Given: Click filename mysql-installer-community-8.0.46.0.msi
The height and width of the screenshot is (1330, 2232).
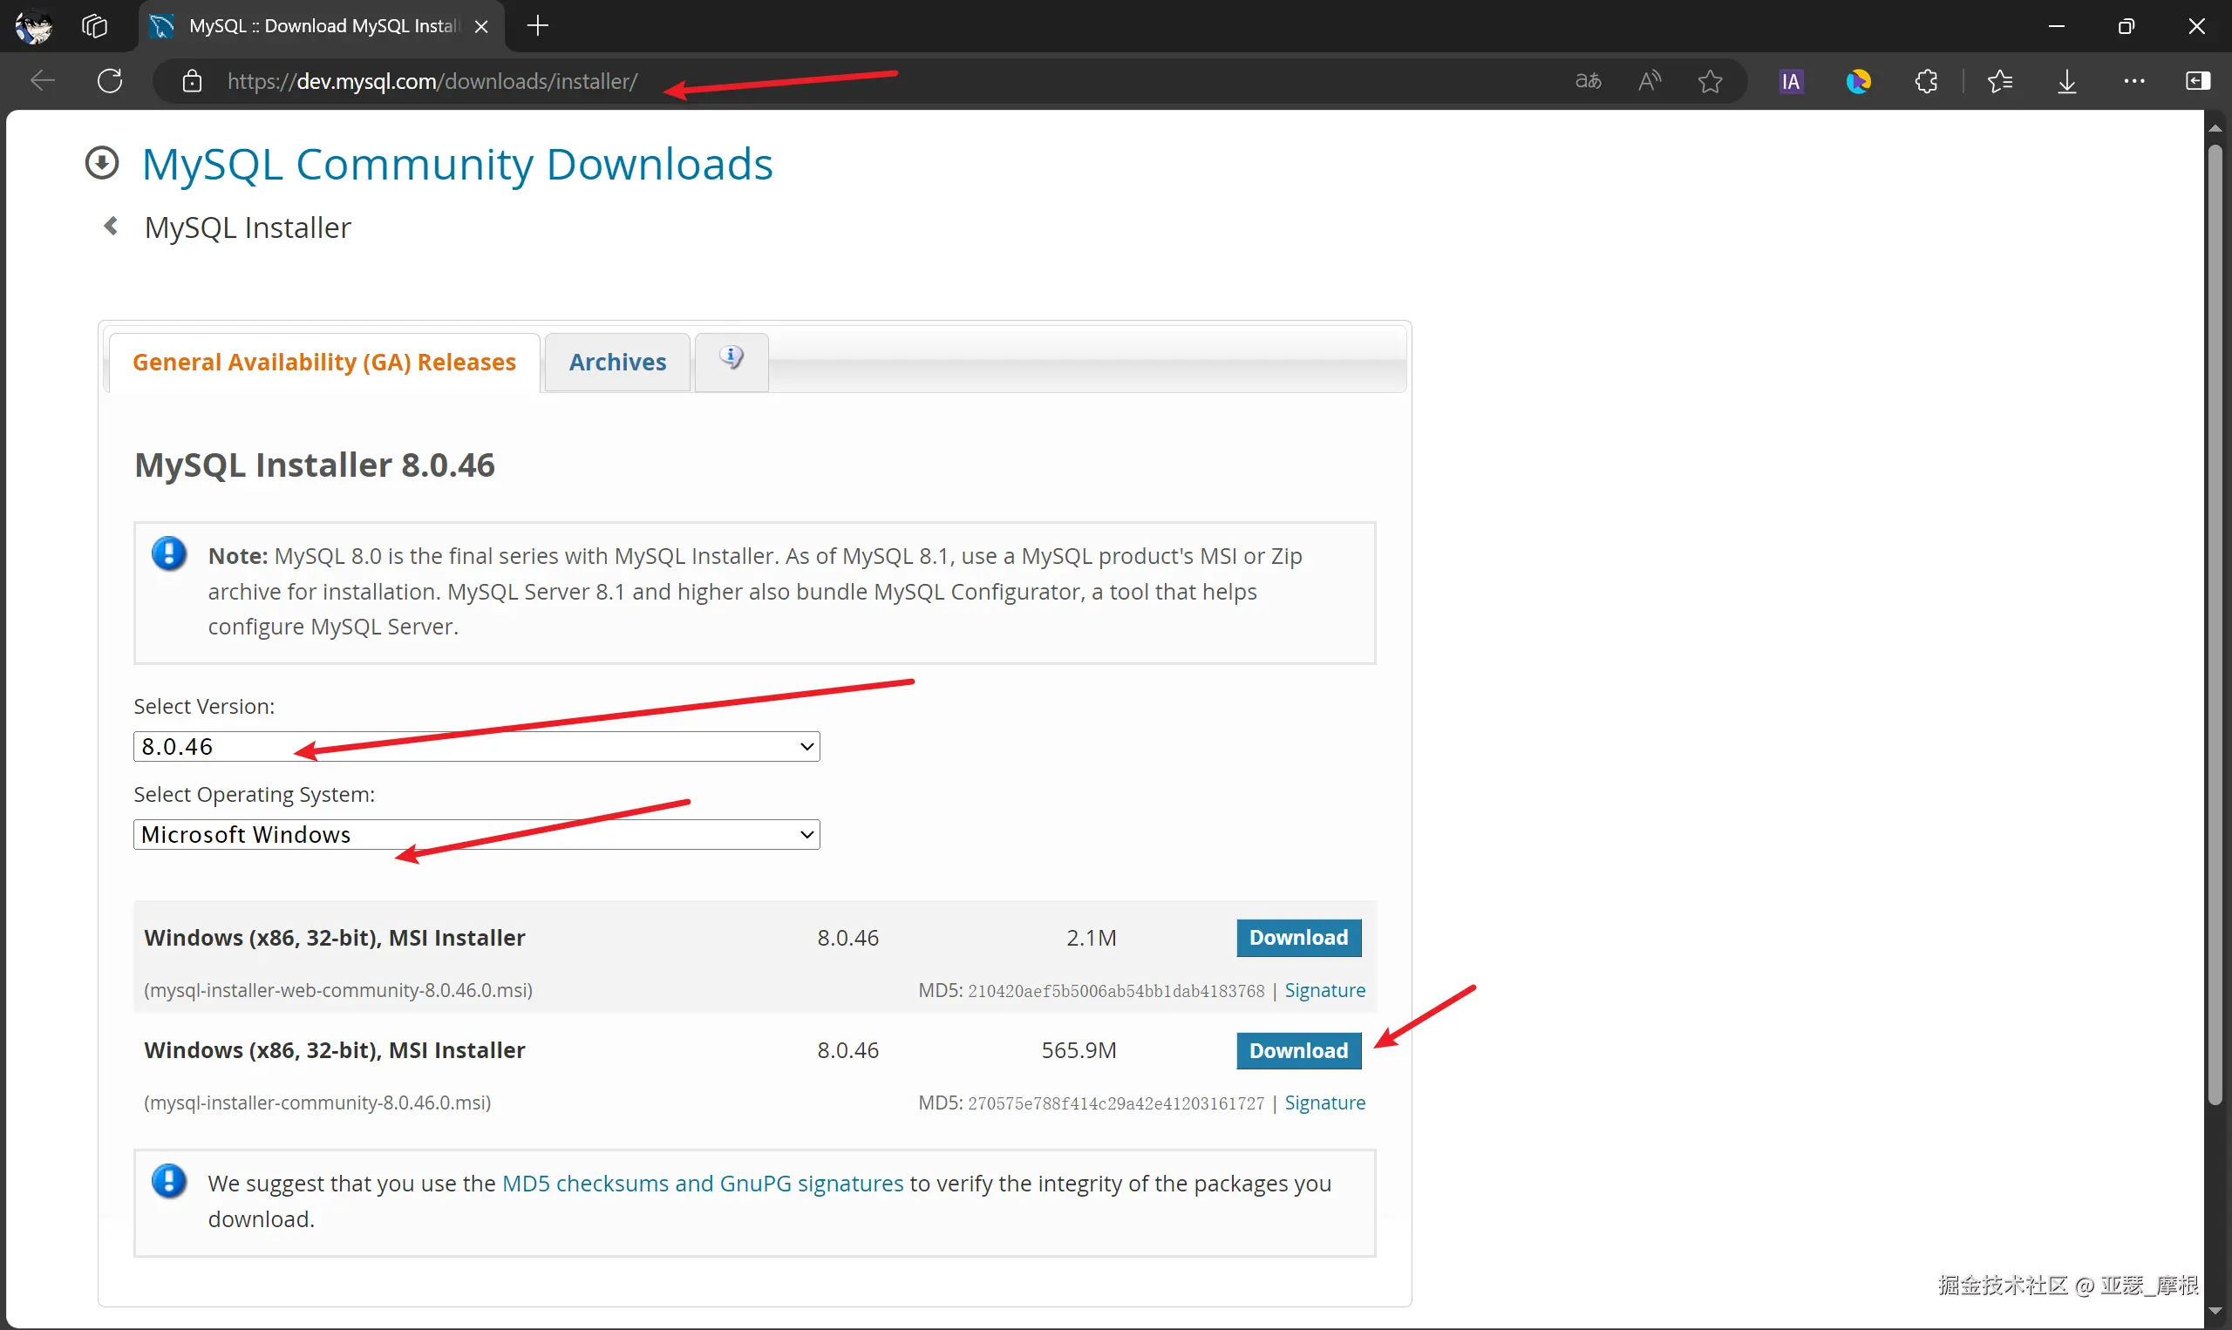Looking at the screenshot, I should coord(318,1103).
